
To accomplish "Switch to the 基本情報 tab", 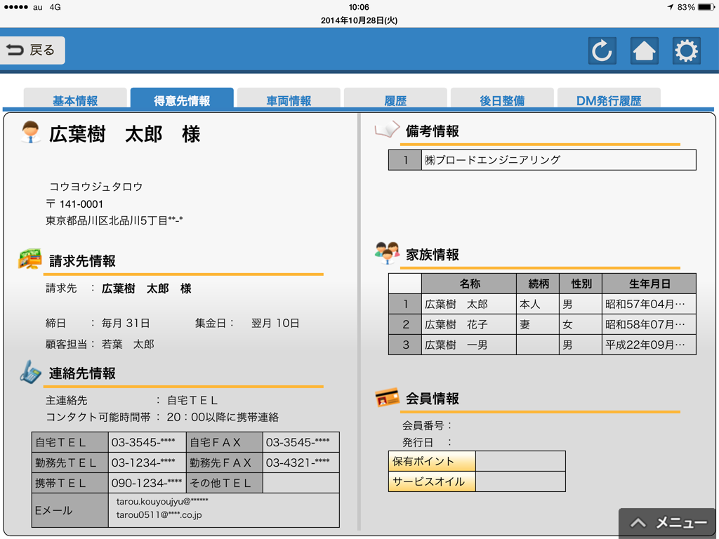I will (75, 100).
